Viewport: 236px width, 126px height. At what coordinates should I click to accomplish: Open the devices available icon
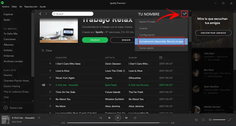tap(203, 120)
